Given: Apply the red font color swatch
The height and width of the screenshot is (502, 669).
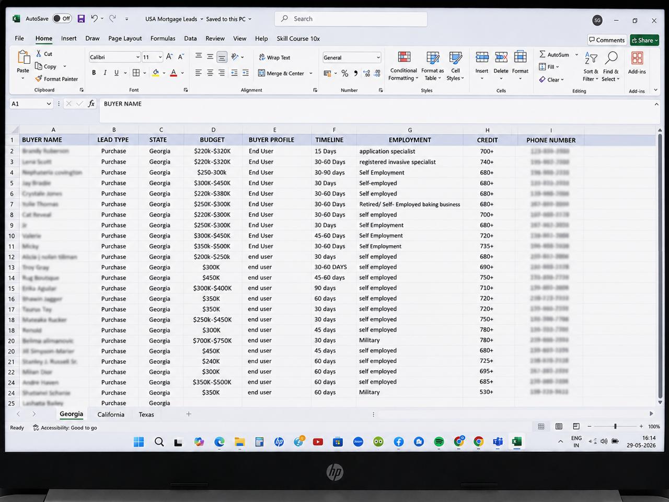Looking at the screenshot, I should 174,73.
